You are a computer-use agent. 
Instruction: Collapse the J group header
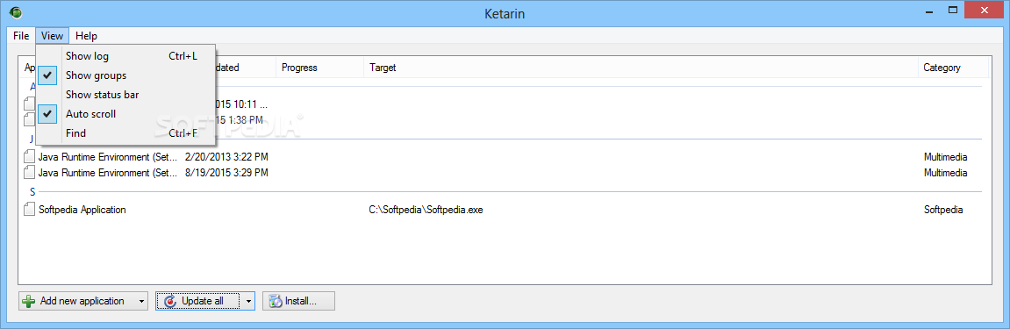point(32,139)
